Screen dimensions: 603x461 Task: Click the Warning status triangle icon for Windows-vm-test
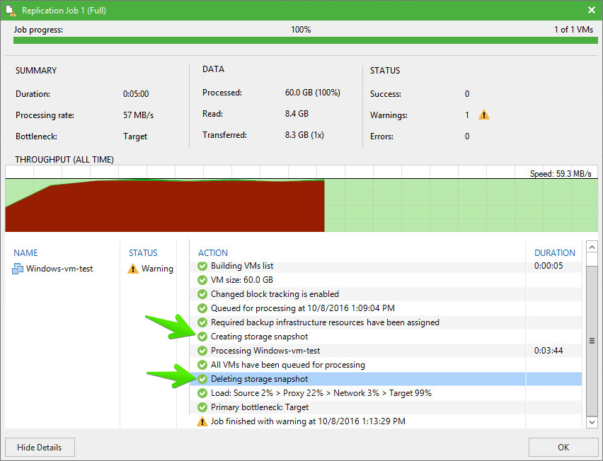tap(132, 269)
